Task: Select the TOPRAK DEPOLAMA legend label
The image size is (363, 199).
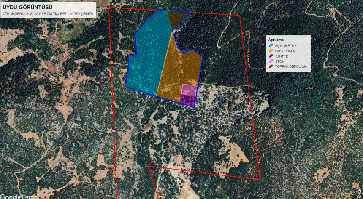Action: [291, 67]
